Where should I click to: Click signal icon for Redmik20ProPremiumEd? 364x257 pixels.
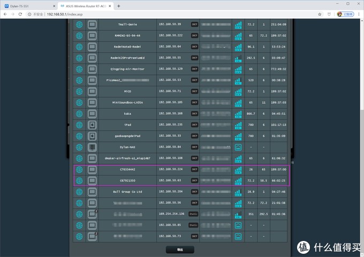click(238, 58)
